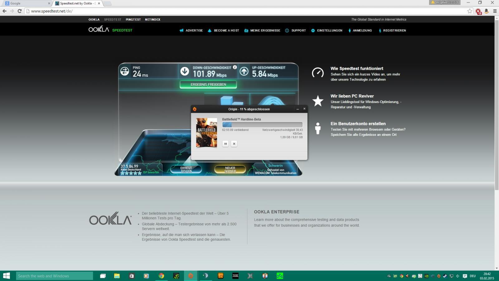
Task: Click the DEU language indicator
Action: click(473, 276)
